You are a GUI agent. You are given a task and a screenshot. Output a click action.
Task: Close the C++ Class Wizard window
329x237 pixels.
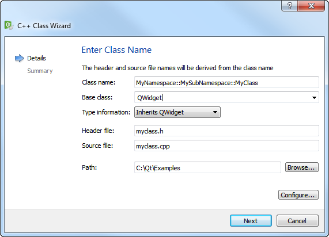point(311,6)
